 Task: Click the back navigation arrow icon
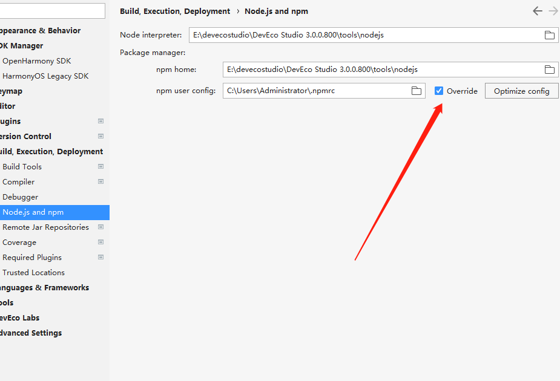[537, 11]
